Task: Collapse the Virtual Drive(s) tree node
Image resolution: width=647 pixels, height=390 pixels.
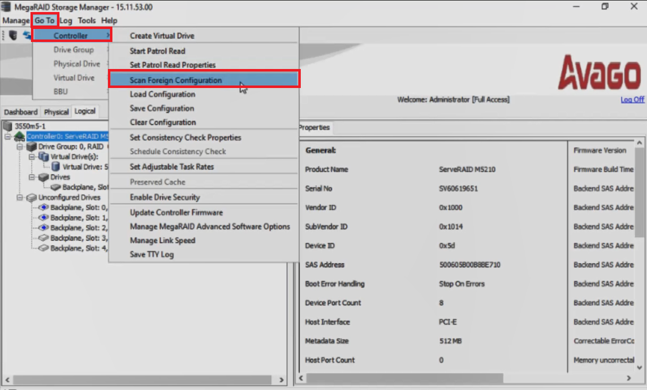Action: [32, 157]
